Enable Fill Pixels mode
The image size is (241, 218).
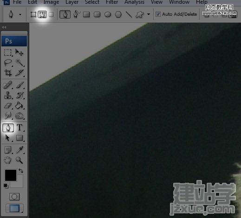click(x=51, y=14)
